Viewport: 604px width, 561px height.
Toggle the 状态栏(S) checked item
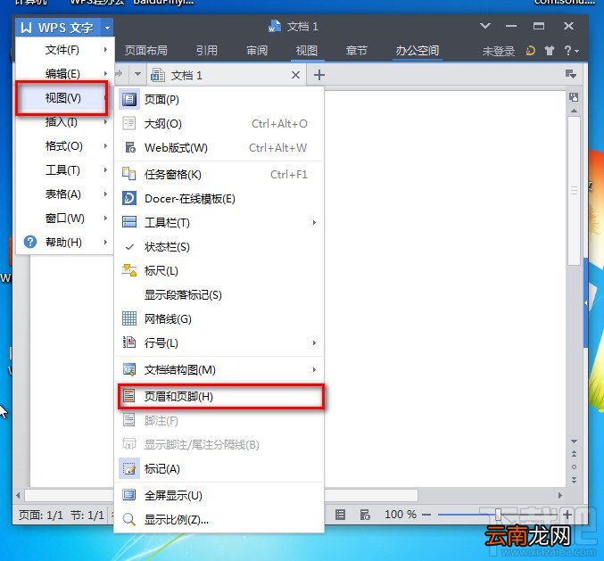point(219,247)
